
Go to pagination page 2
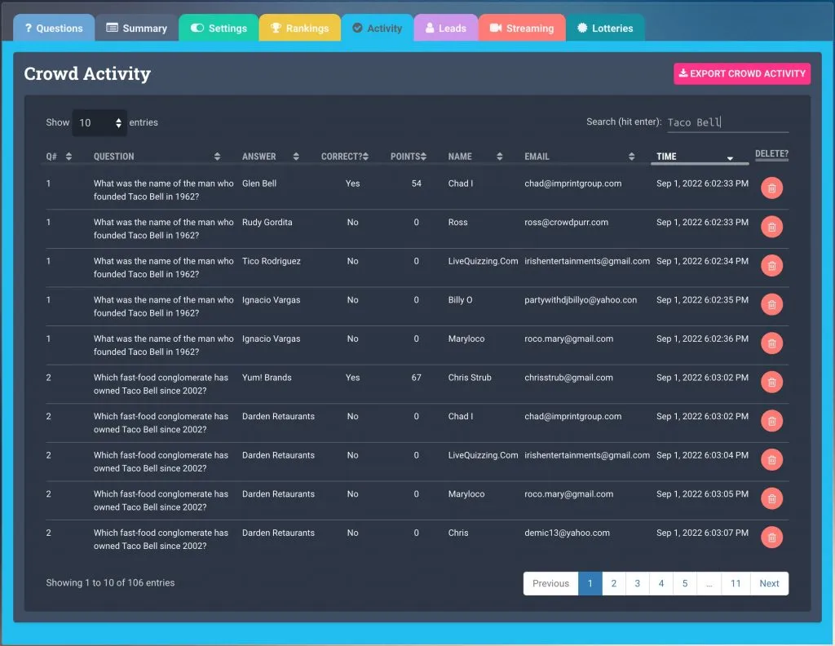point(614,583)
